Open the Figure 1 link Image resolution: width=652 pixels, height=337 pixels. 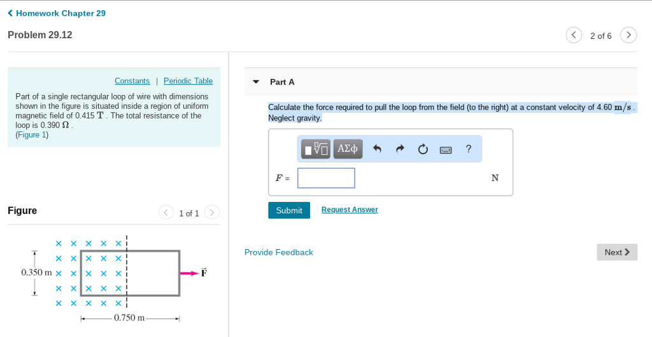[x=32, y=135]
